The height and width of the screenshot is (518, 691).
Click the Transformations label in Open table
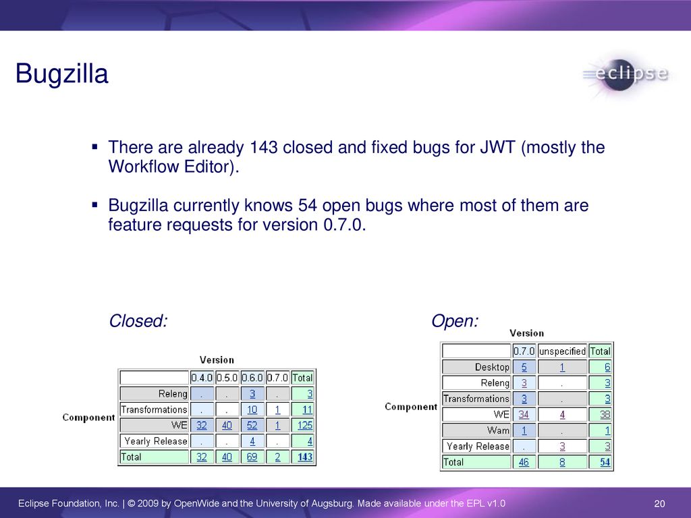pyautogui.click(x=476, y=399)
